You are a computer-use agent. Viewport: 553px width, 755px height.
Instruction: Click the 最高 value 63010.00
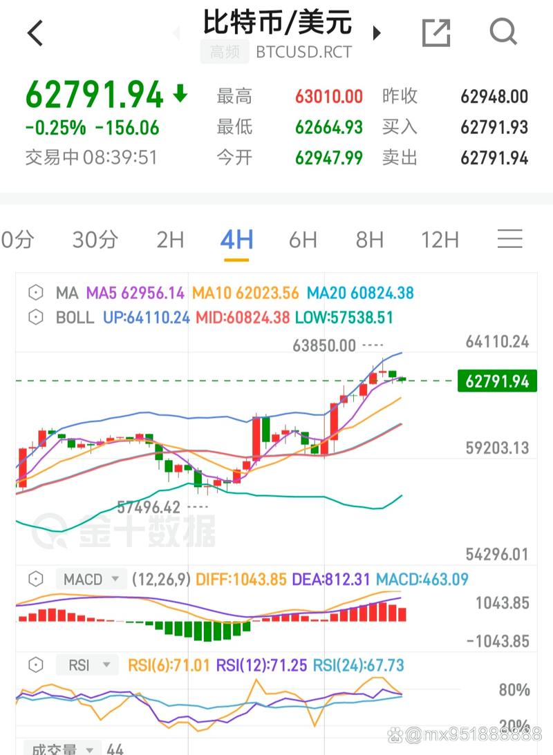328,96
